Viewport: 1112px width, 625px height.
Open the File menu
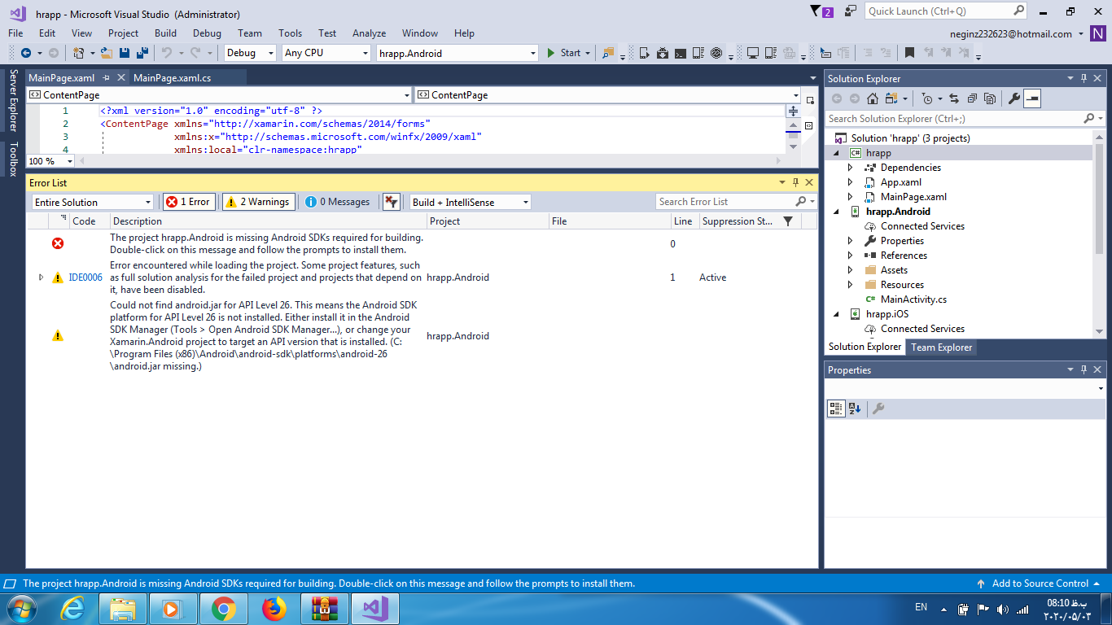(15, 33)
